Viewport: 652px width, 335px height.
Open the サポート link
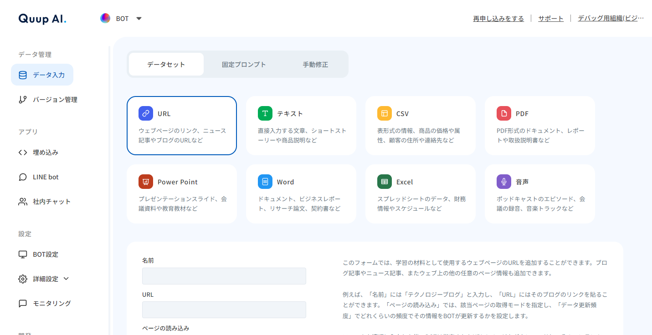point(551,18)
